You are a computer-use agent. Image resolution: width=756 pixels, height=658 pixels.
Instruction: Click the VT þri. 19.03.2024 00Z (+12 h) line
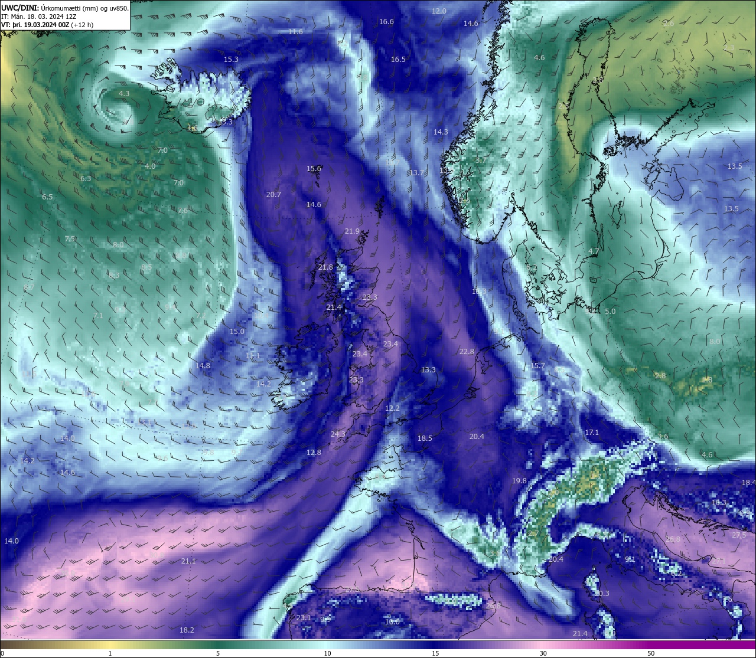click(x=47, y=25)
